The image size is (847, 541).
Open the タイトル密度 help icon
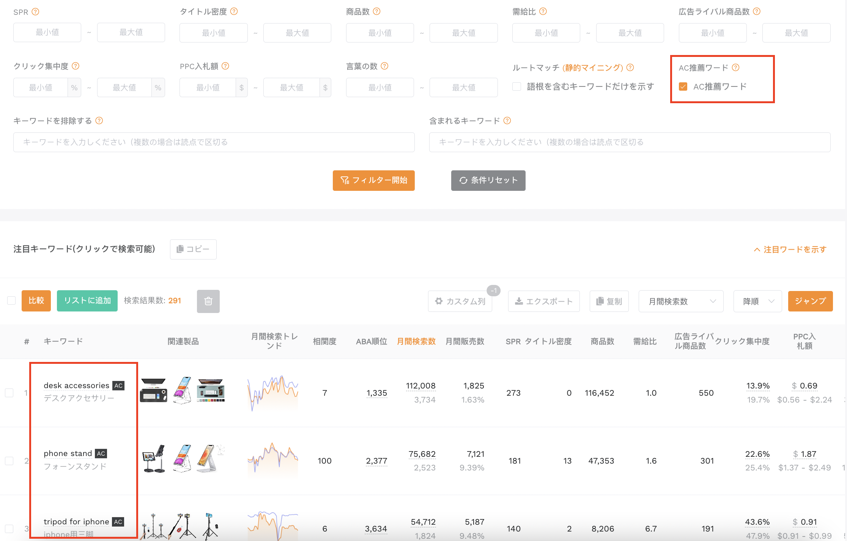pos(234,11)
